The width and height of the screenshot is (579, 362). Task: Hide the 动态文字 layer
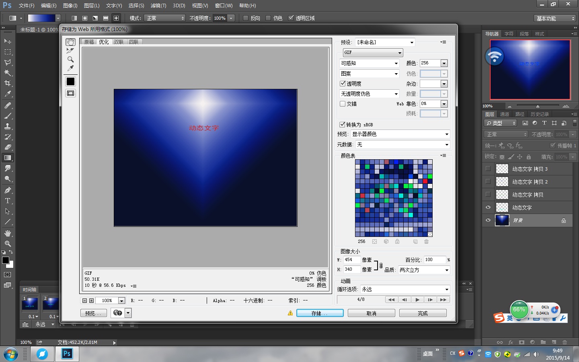click(488, 208)
